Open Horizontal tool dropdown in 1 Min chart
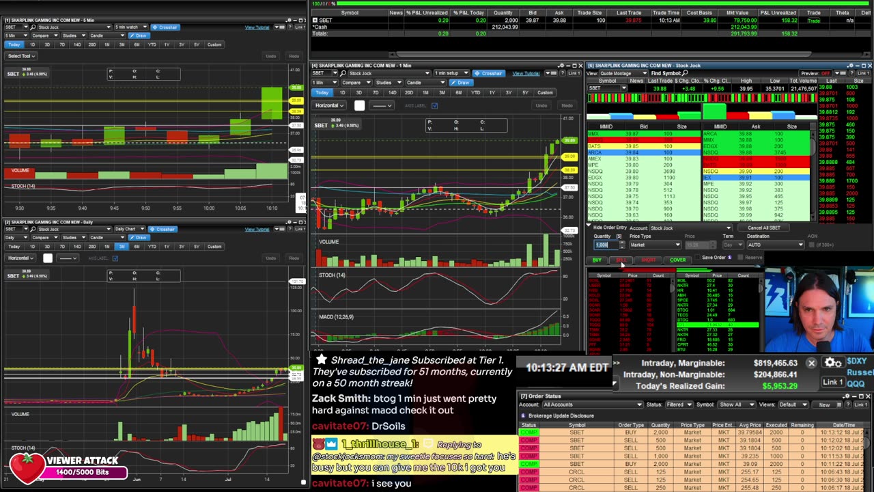 pyautogui.click(x=329, y=106)
